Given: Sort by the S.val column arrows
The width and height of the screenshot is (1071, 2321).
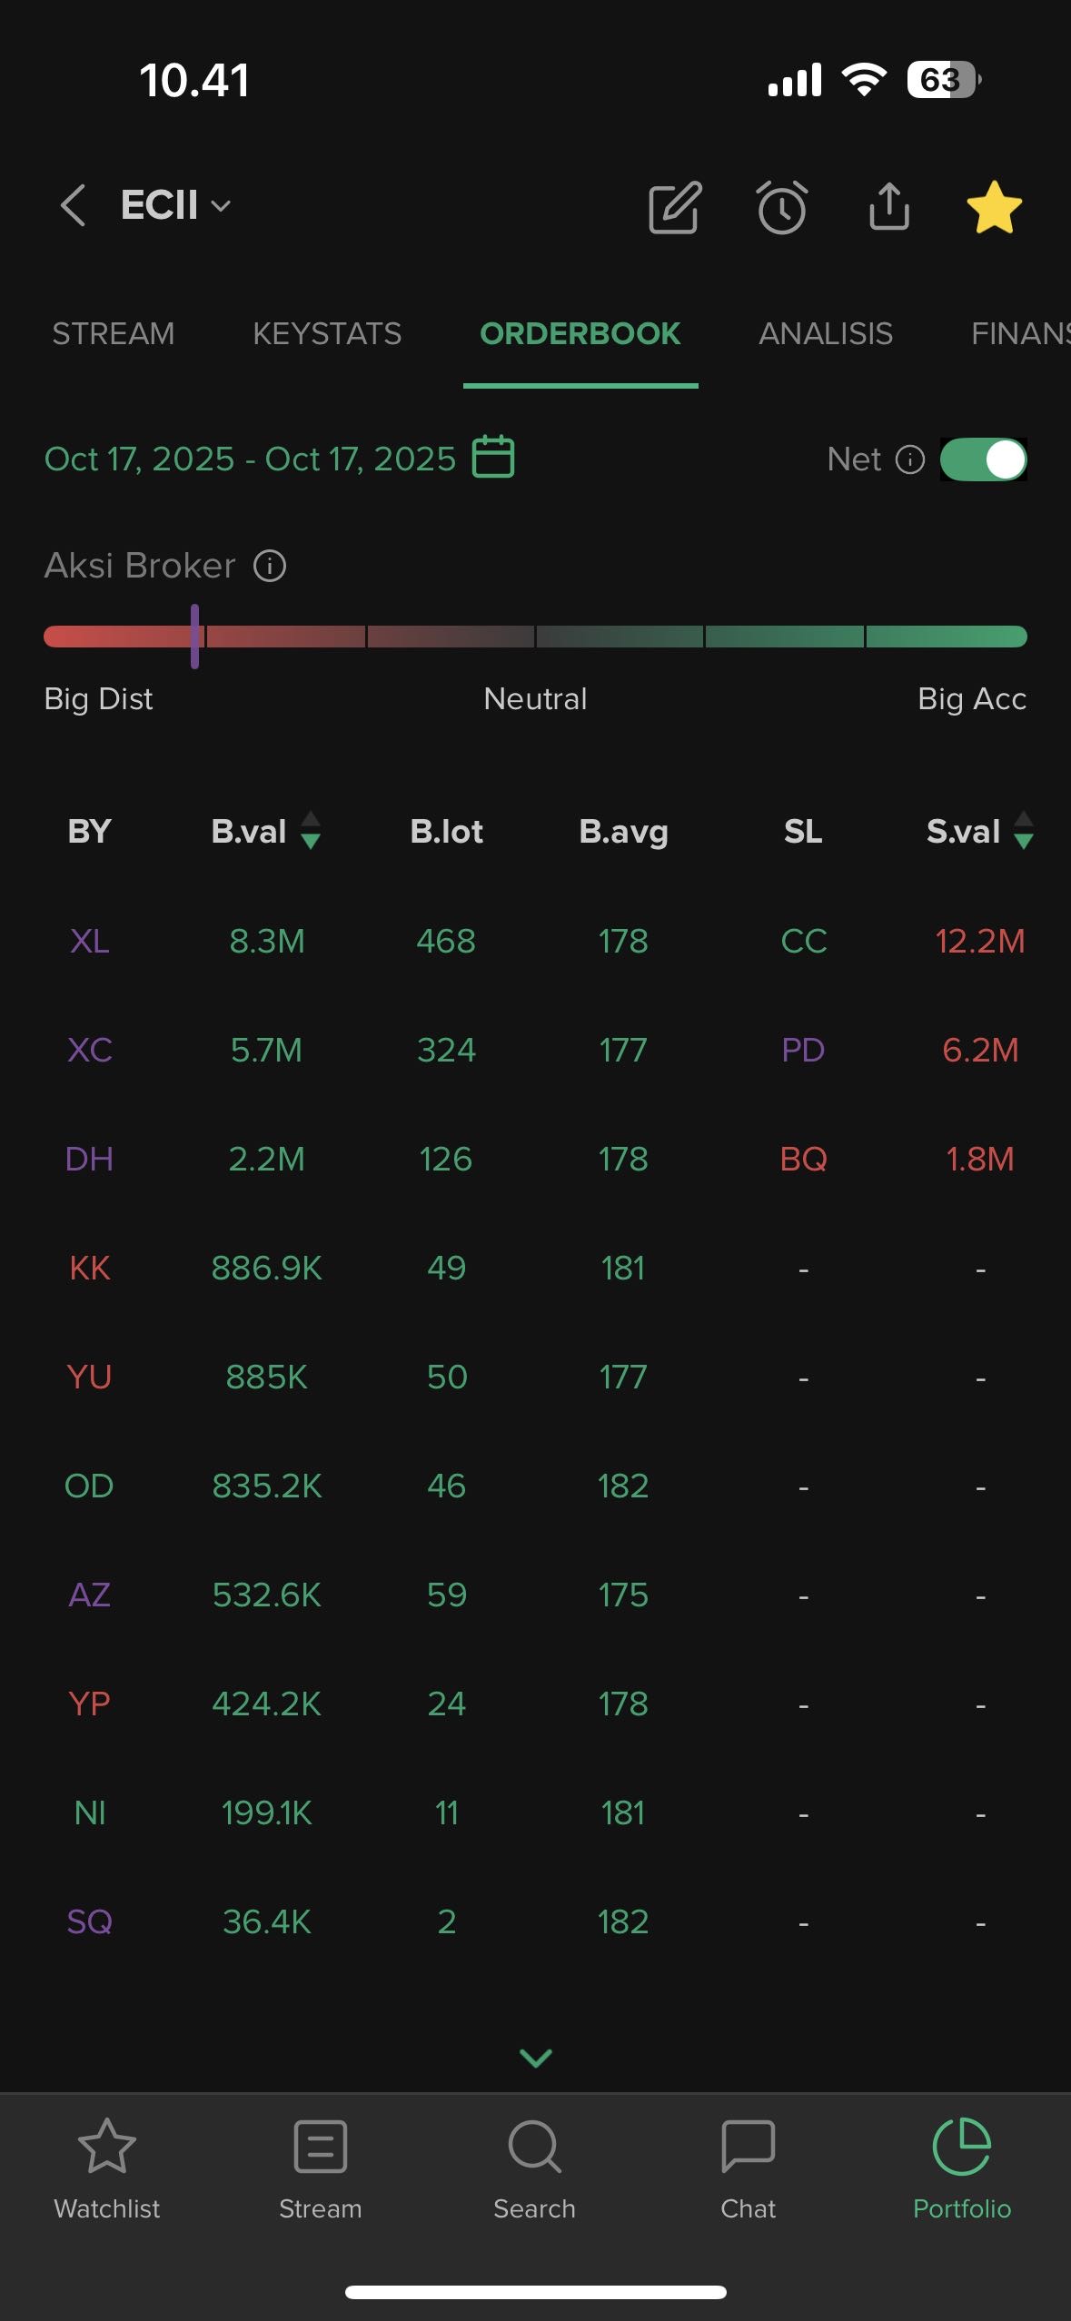Looking at the screenshot, I should (x=1024, y=831).
